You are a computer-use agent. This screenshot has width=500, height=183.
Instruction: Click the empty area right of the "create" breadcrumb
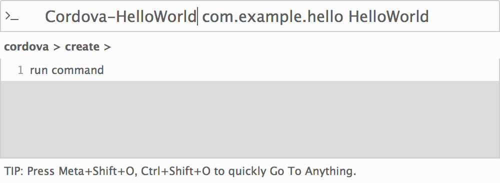click(303, 47)
